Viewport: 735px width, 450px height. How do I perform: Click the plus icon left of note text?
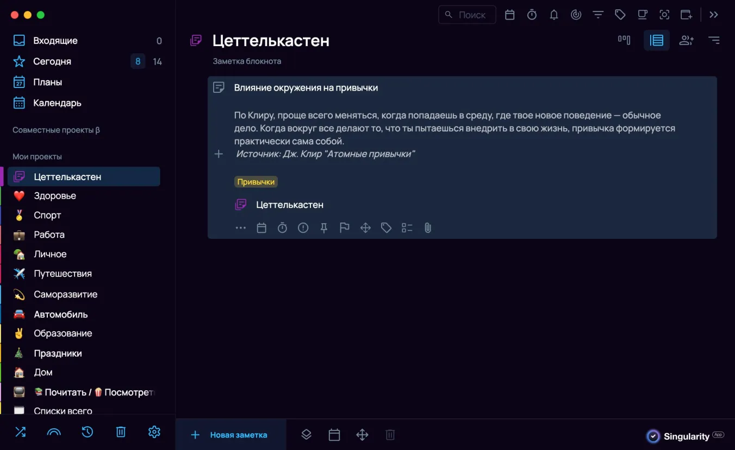219,154
